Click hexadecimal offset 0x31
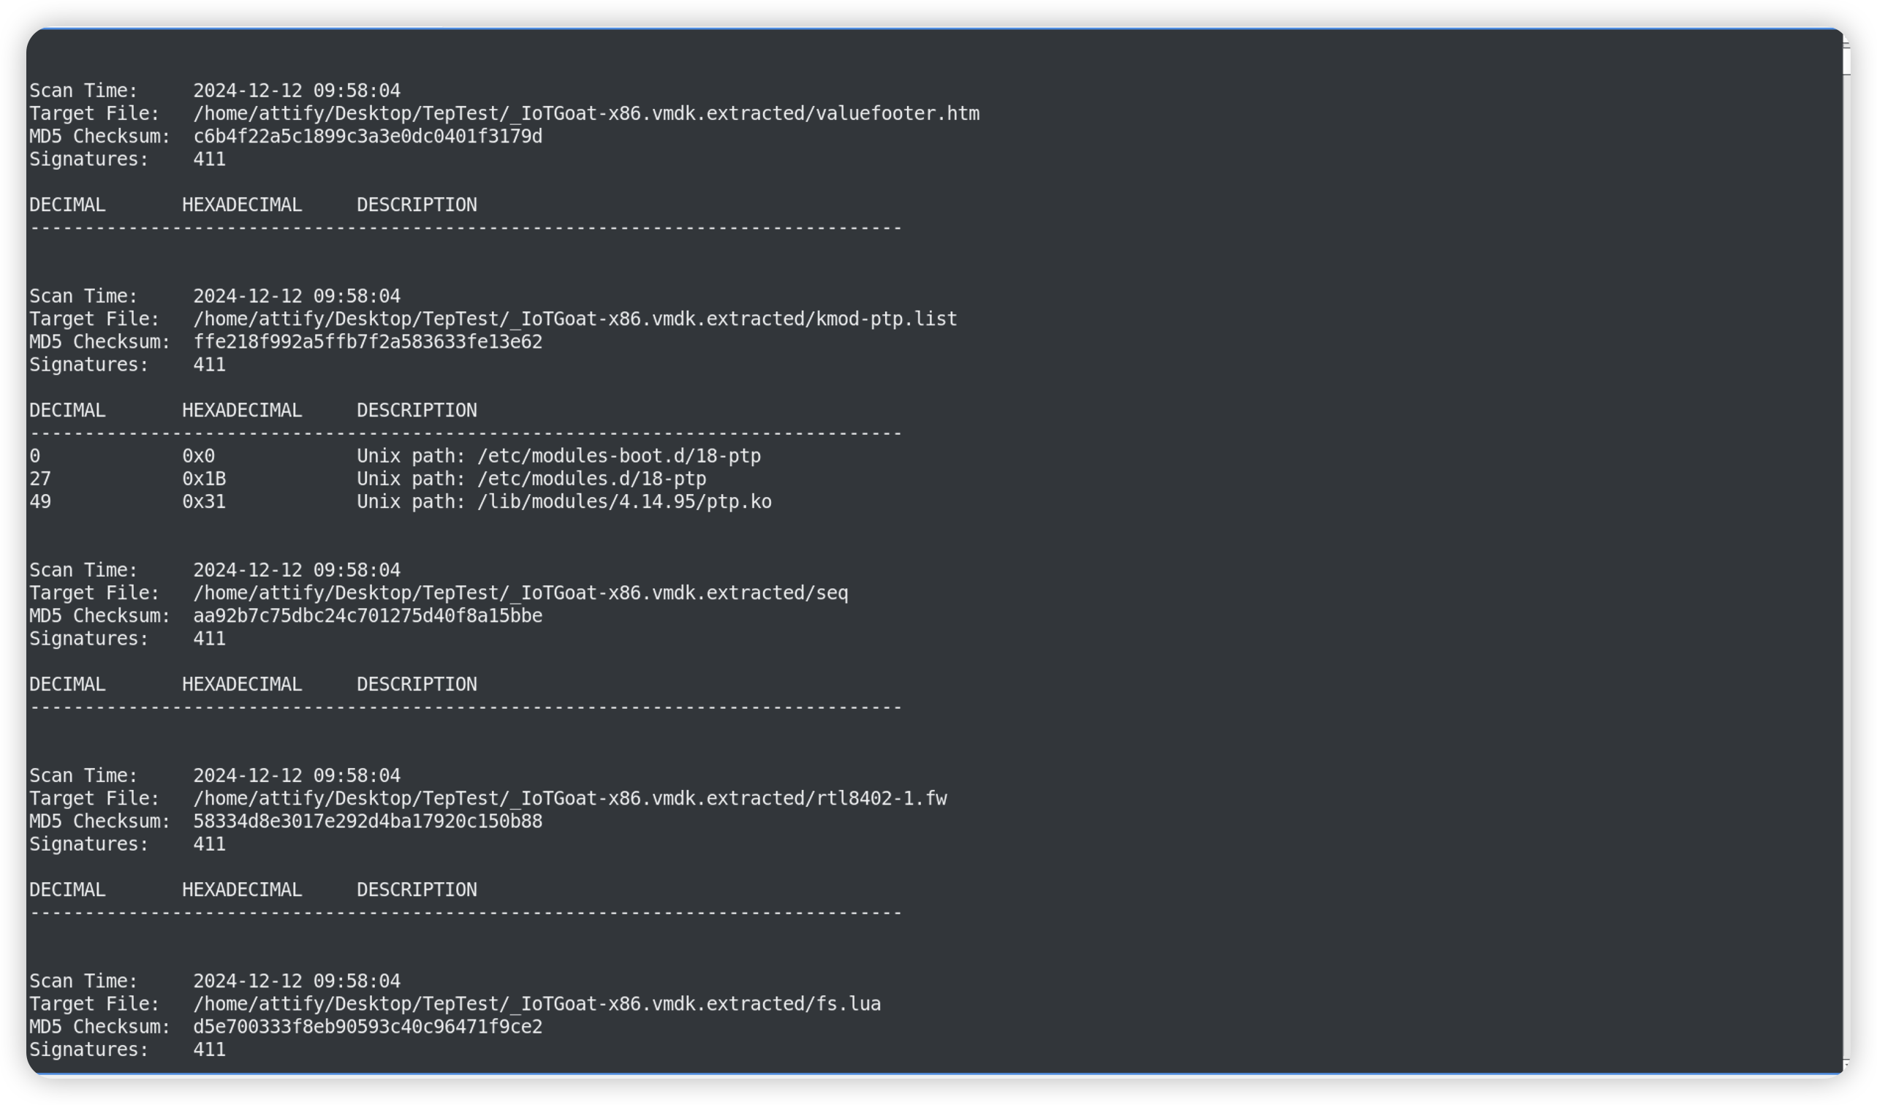1877x1105 pixels. coord(203,502)
